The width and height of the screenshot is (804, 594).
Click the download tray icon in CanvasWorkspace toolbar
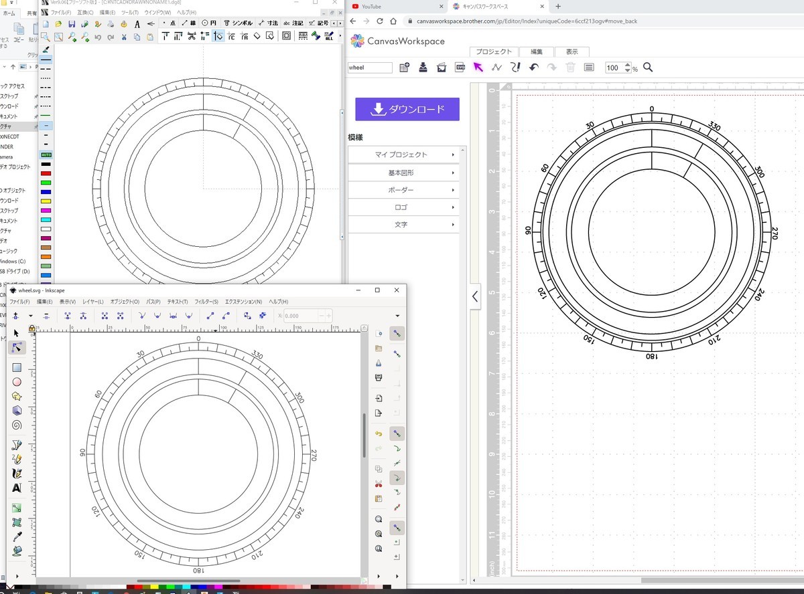point(423,67)
